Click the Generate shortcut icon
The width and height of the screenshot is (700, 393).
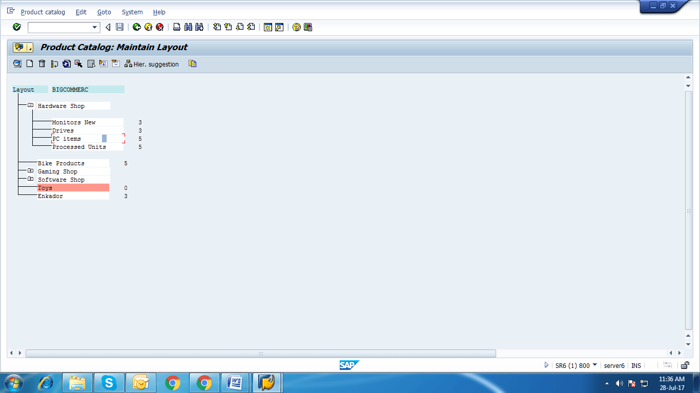pyautogui.click(x=279, y=27)
